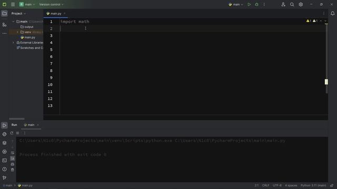Open the Project view dropdown

pyautogui.click(x=18, y=14)
